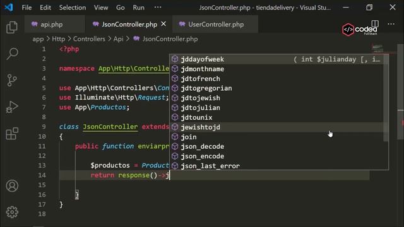Viewport: 404px width, 227px height.
Task: Click the Http breadcrumb segment
Action: click(x=59, y=39)
